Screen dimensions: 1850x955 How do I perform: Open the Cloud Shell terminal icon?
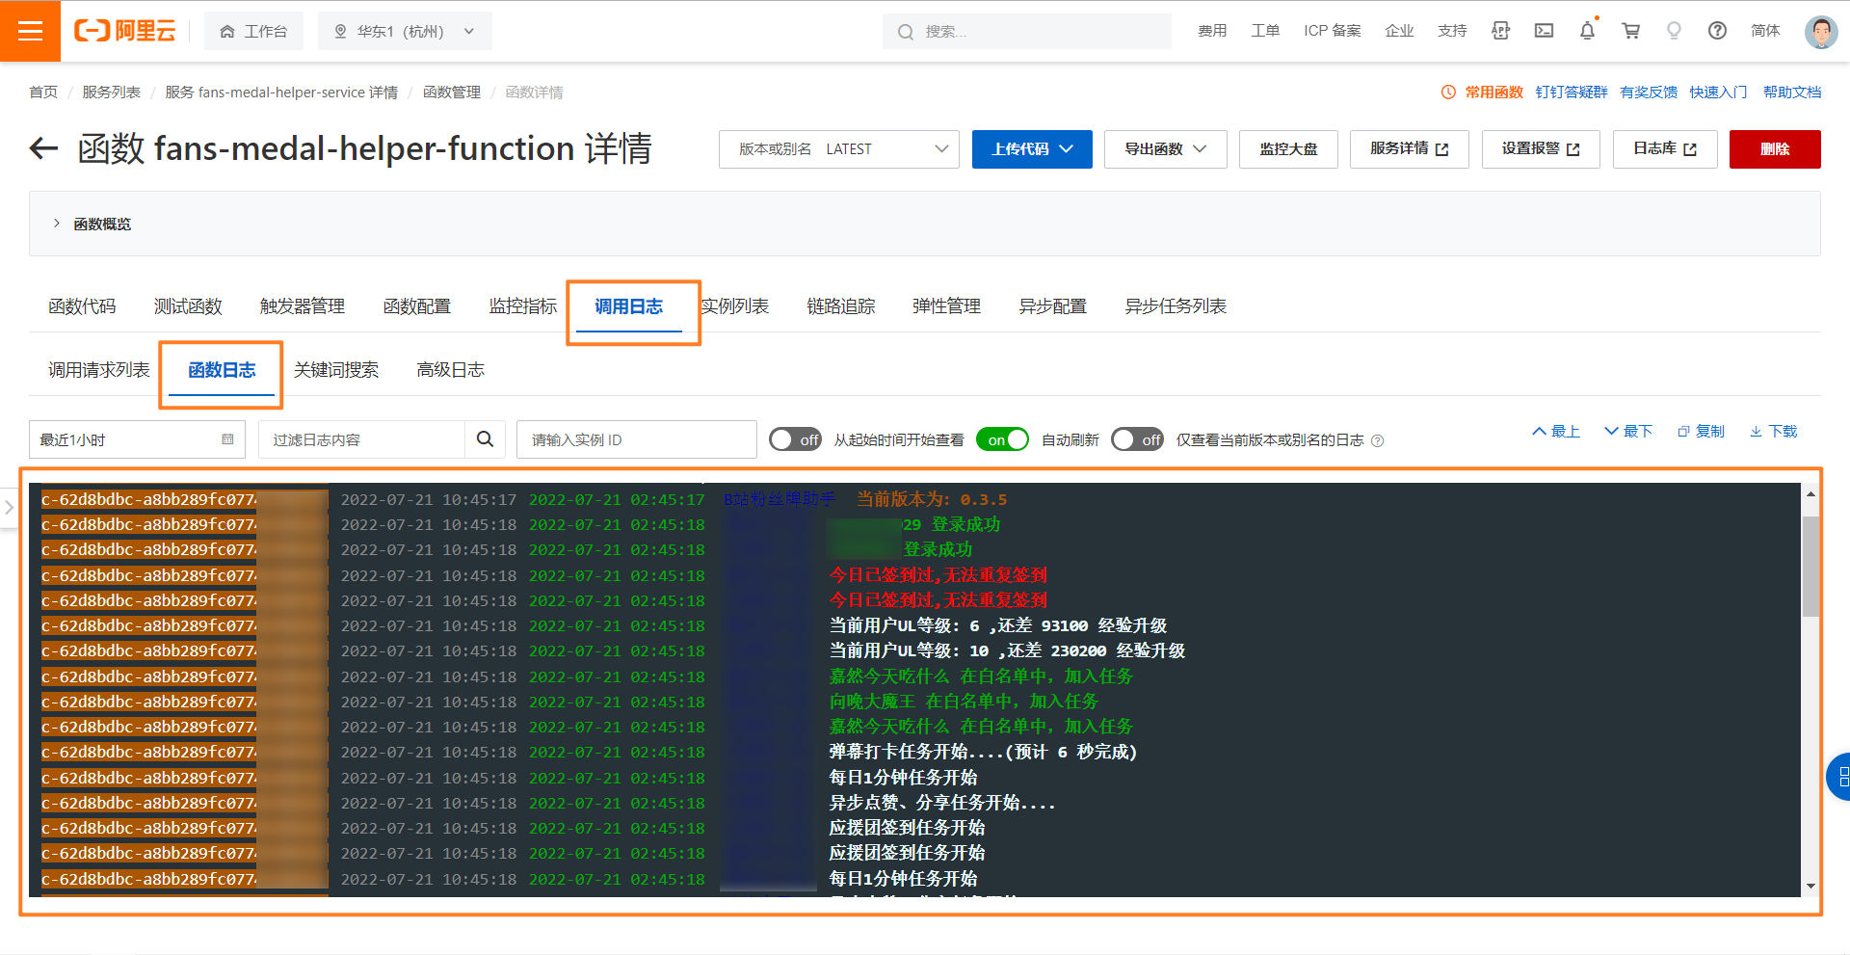(x=1544, y=31)
